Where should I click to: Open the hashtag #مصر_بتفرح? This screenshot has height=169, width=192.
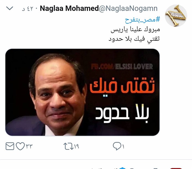pos(142,20)
